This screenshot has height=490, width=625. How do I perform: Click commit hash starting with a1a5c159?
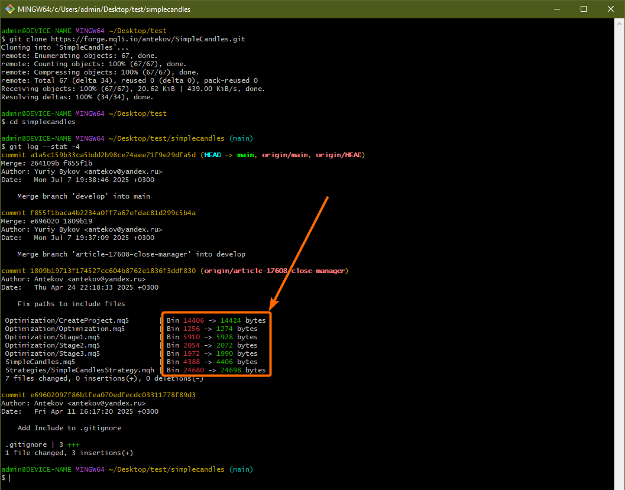click(x=113, y=155)
